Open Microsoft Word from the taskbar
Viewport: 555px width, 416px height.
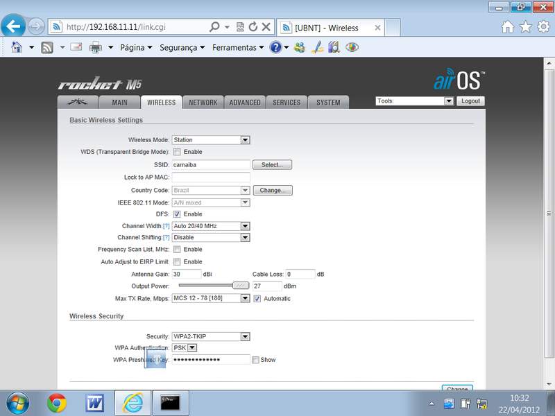(95, 404)
